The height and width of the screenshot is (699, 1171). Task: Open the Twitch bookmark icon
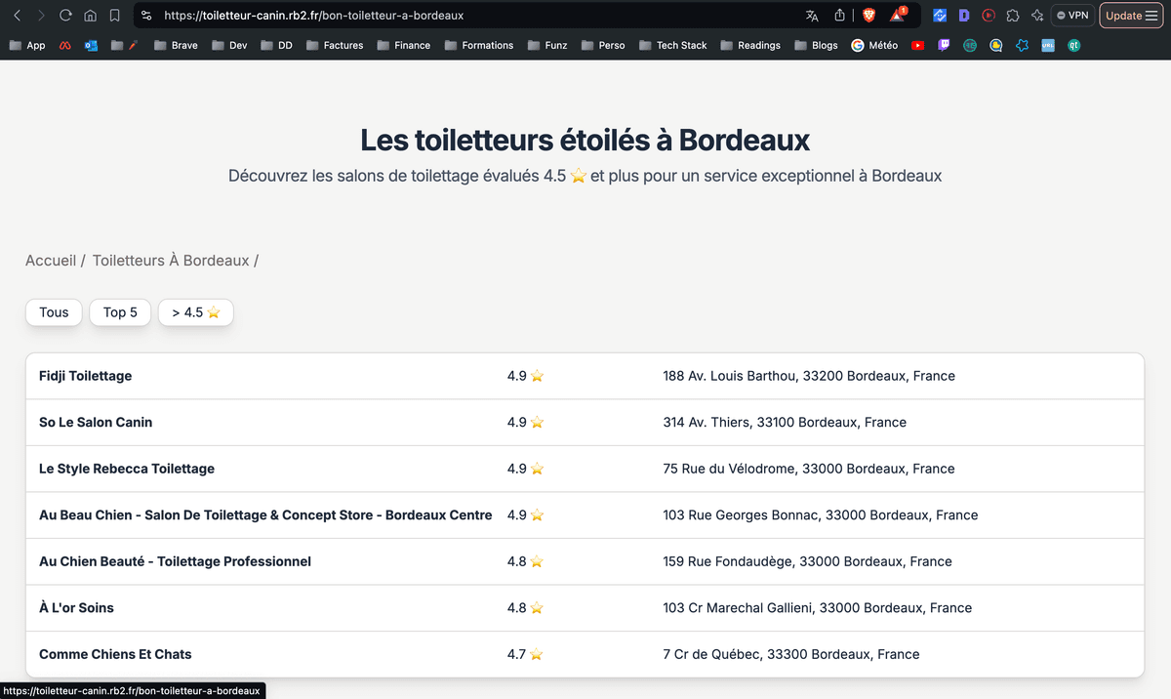click(x=944, y=45)
